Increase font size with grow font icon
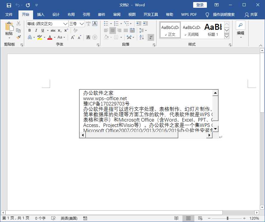Viewport: 265px width, 222px height. (x=73, y=37)
